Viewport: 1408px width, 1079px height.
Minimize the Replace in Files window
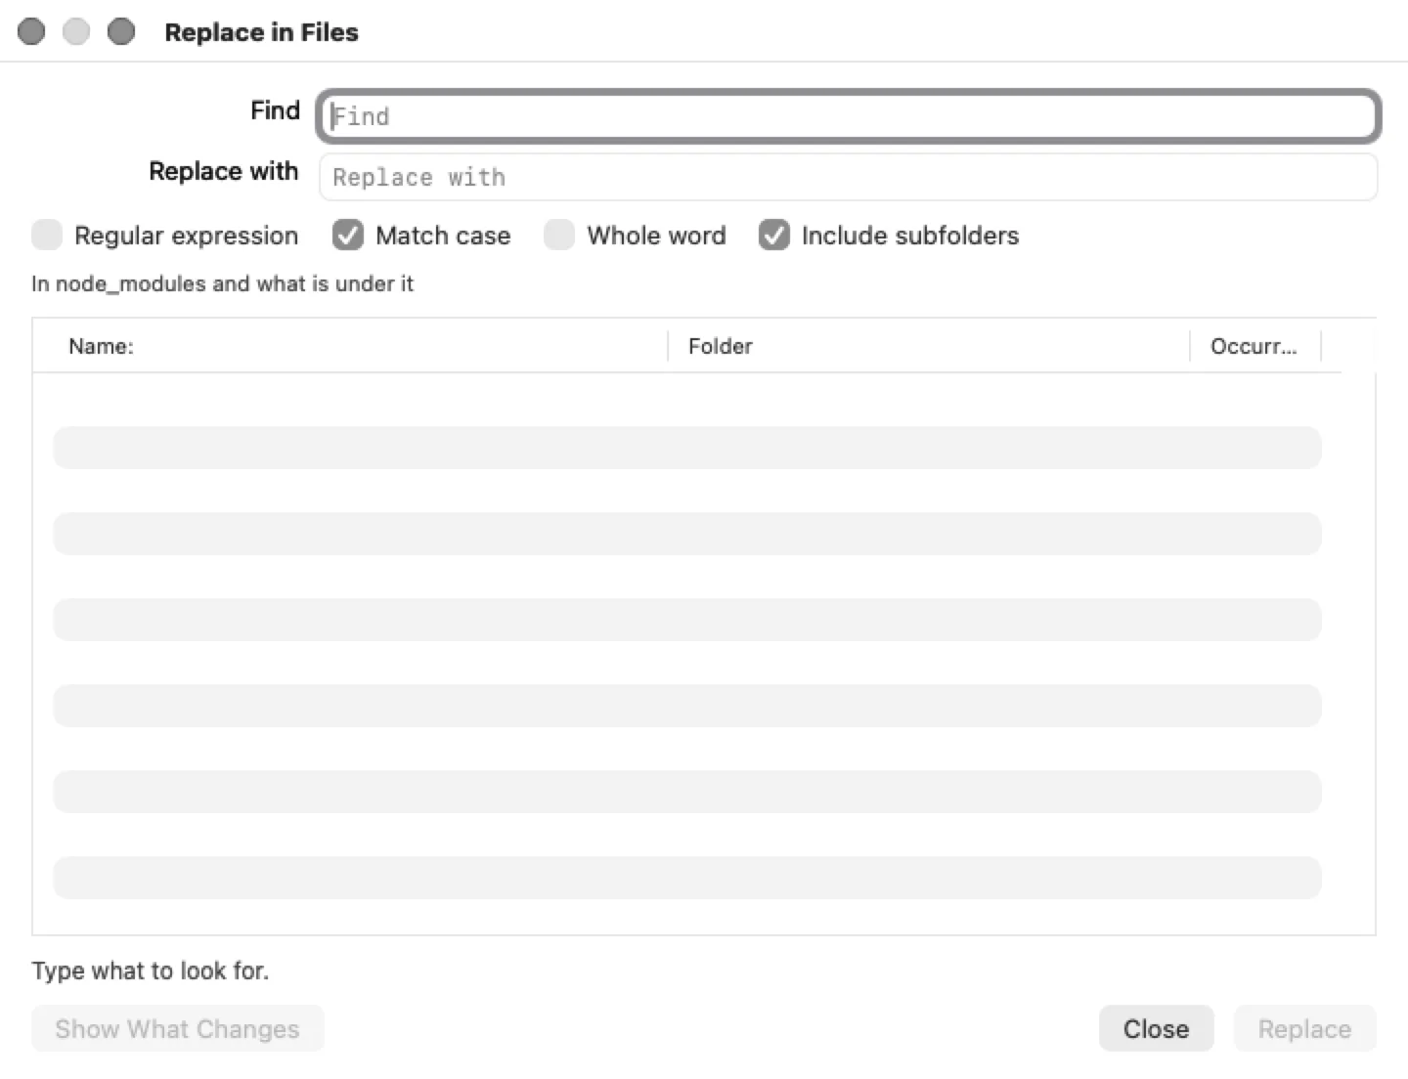[x=76, y=32]
